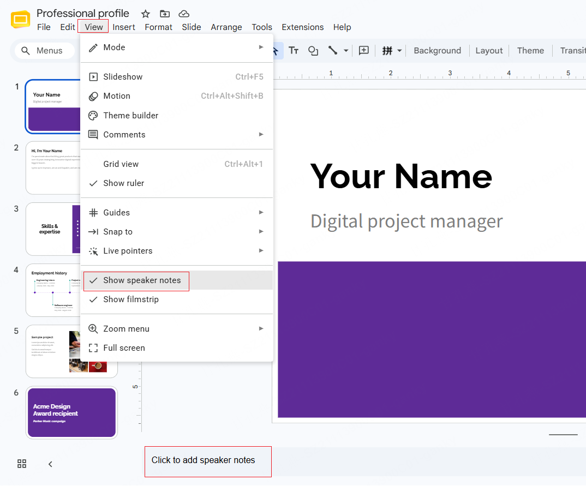Toggle Show speaker notes

[x=176, y=280]
